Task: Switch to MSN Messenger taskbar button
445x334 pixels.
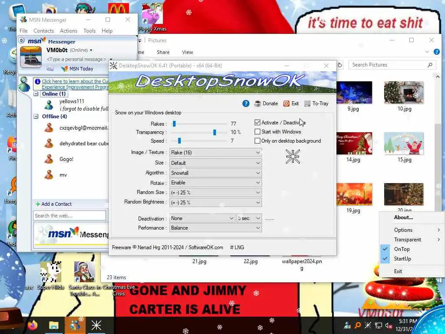Action: point(75,325)
